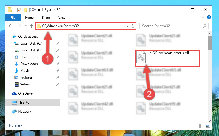Click the search magnifier icon
The image size is (219, 136).
[204, 26]
